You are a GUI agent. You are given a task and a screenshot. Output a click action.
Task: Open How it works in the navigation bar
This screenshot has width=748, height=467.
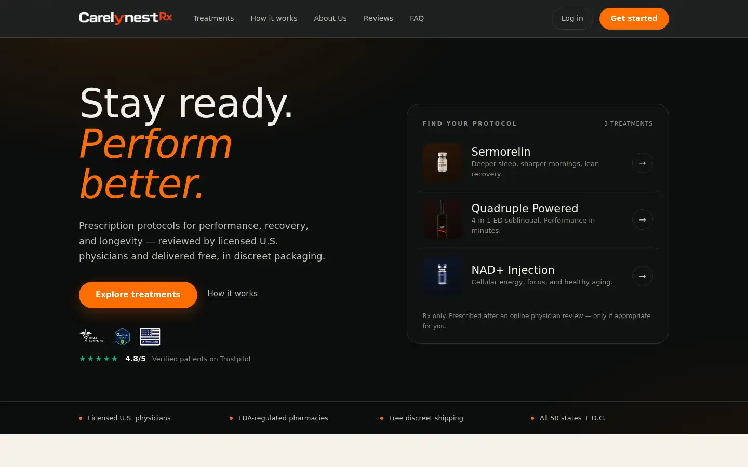(x=274, y=18)
